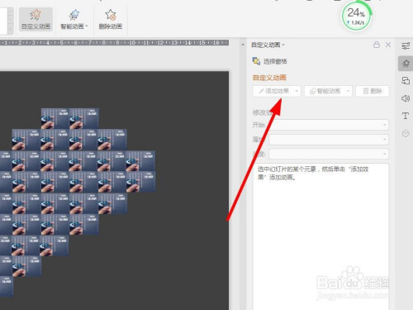Open the 属性 dropdown

coord(329,140)
